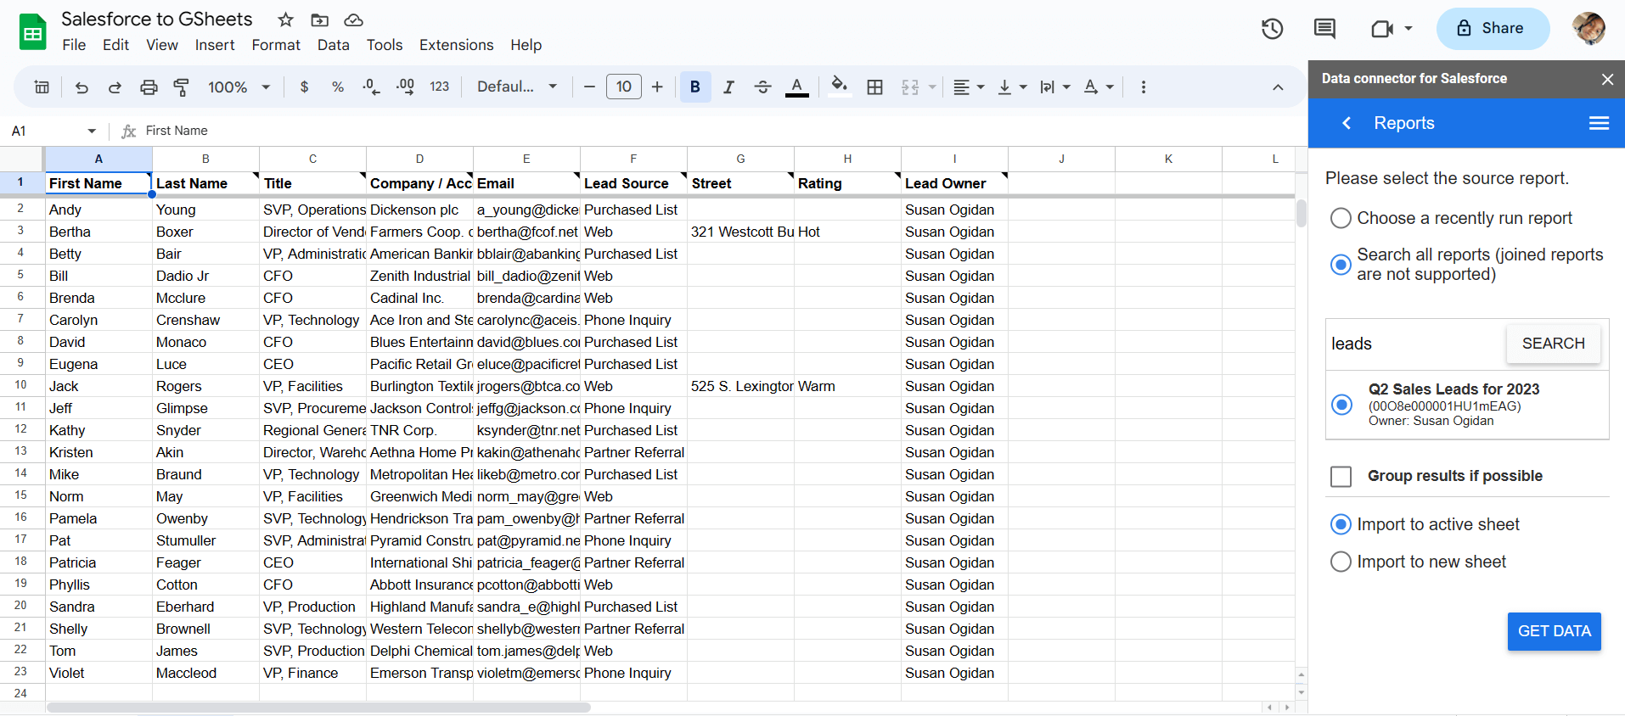Viewport: 1625px width, 716px height.
Task: Format as percent
Action: click(x=338, y=87)
